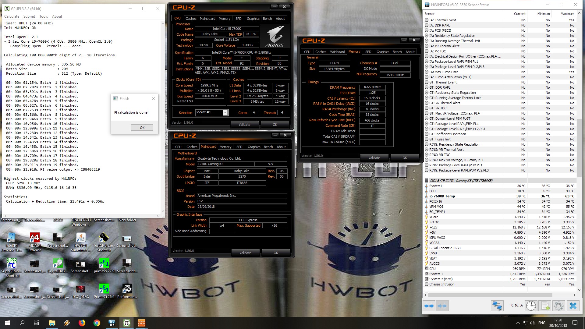
Task: Select Intel Extreme Tuning desktop icon
Action: pos(12,242)
